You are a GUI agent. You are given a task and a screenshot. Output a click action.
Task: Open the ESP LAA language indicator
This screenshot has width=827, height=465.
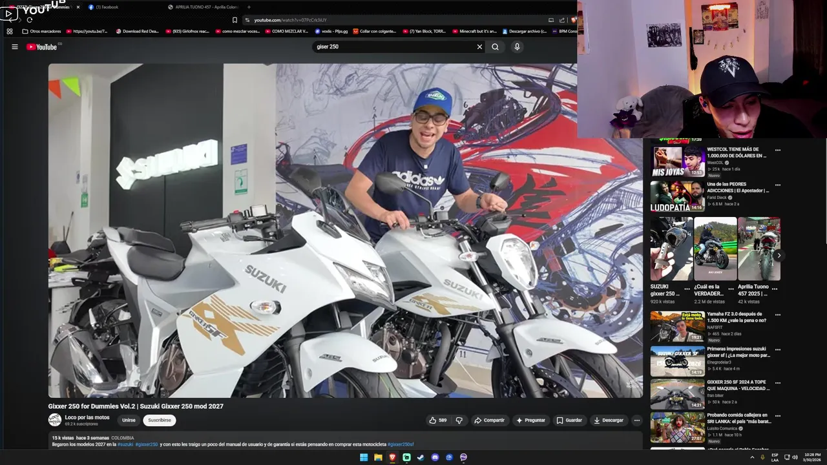point(775,457)
